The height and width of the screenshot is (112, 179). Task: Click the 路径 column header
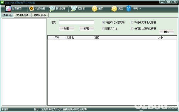(x=97, y=38)
